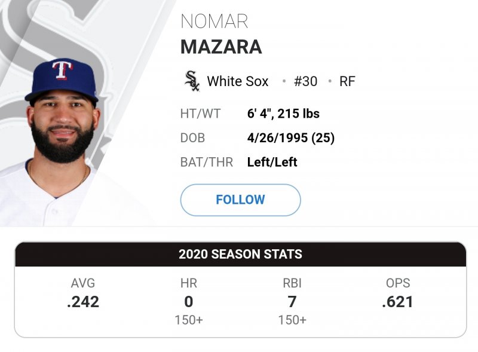Screen dimensions: 478x352
Task: Select the 2020 SEASON STATS header bar
Action: (240, 254)
